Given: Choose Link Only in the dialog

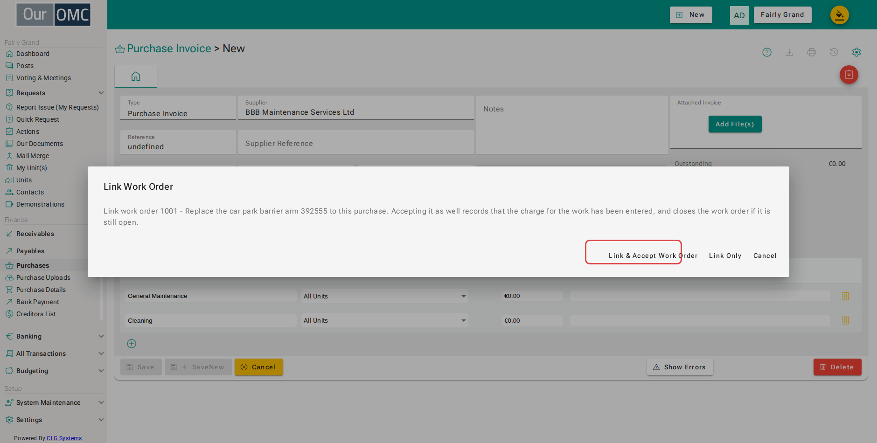Looking at the screenshot, I should (x=725, y=256).
